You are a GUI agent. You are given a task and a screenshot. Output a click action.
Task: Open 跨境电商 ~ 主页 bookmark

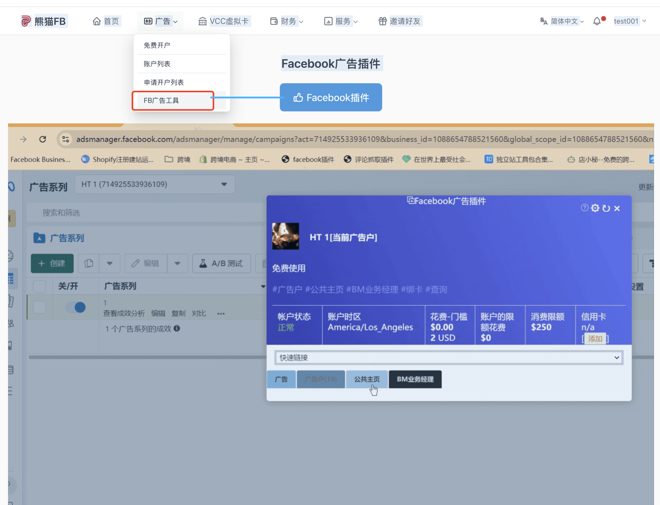click(x=234, y=159)
